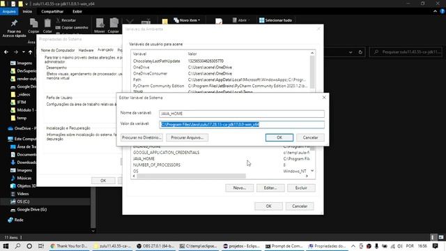446x251 pixels.
Task: Open Exibir ribbon tab
Action: (77, 11)
